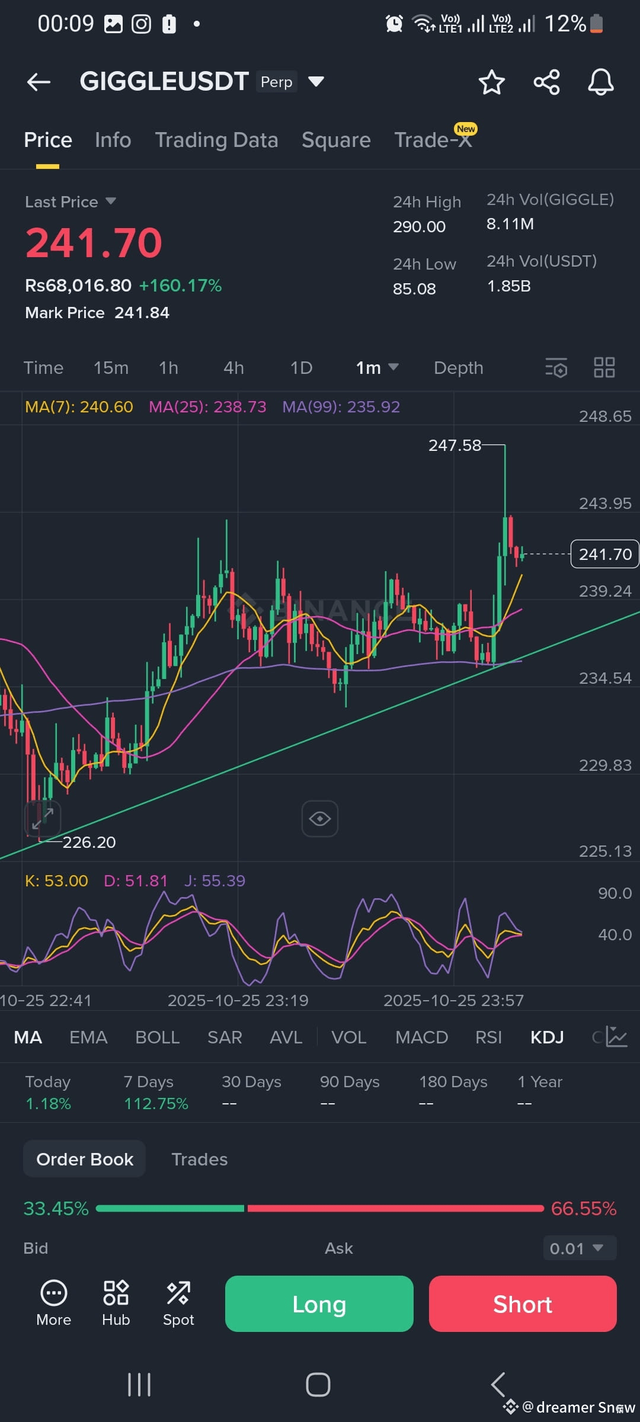Show Depth chart

tap(459, 368)
